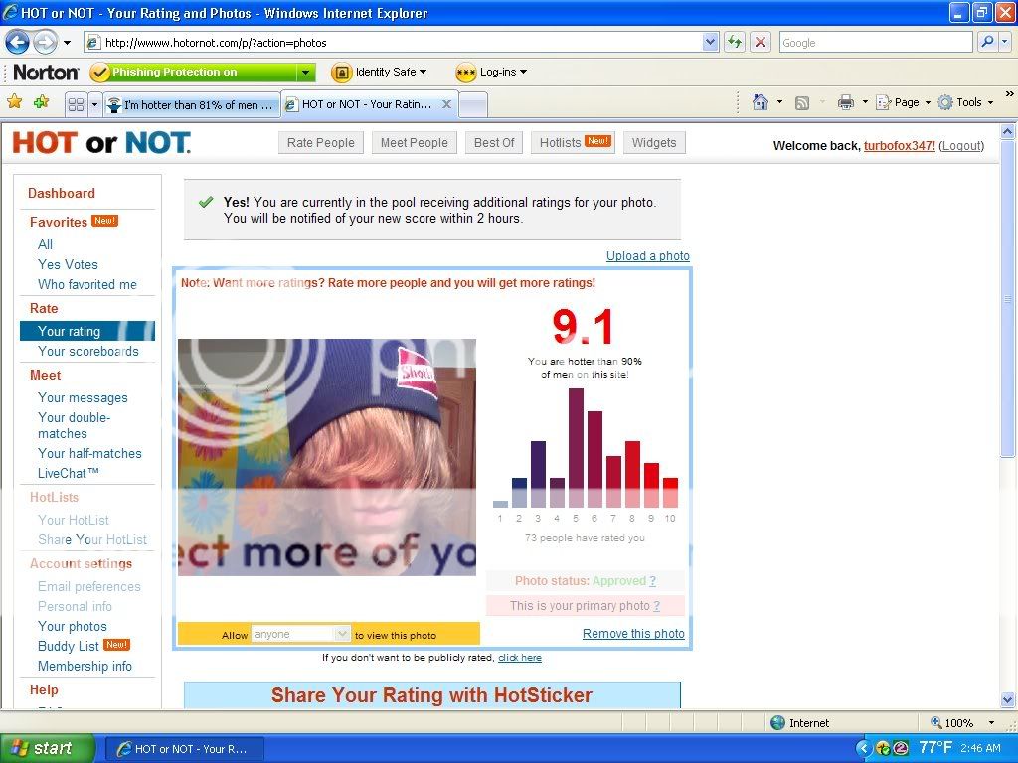Screen dimensions: 1018x763
Task: Add to Favorites with the star-plus icon
Action: [41, 102]
